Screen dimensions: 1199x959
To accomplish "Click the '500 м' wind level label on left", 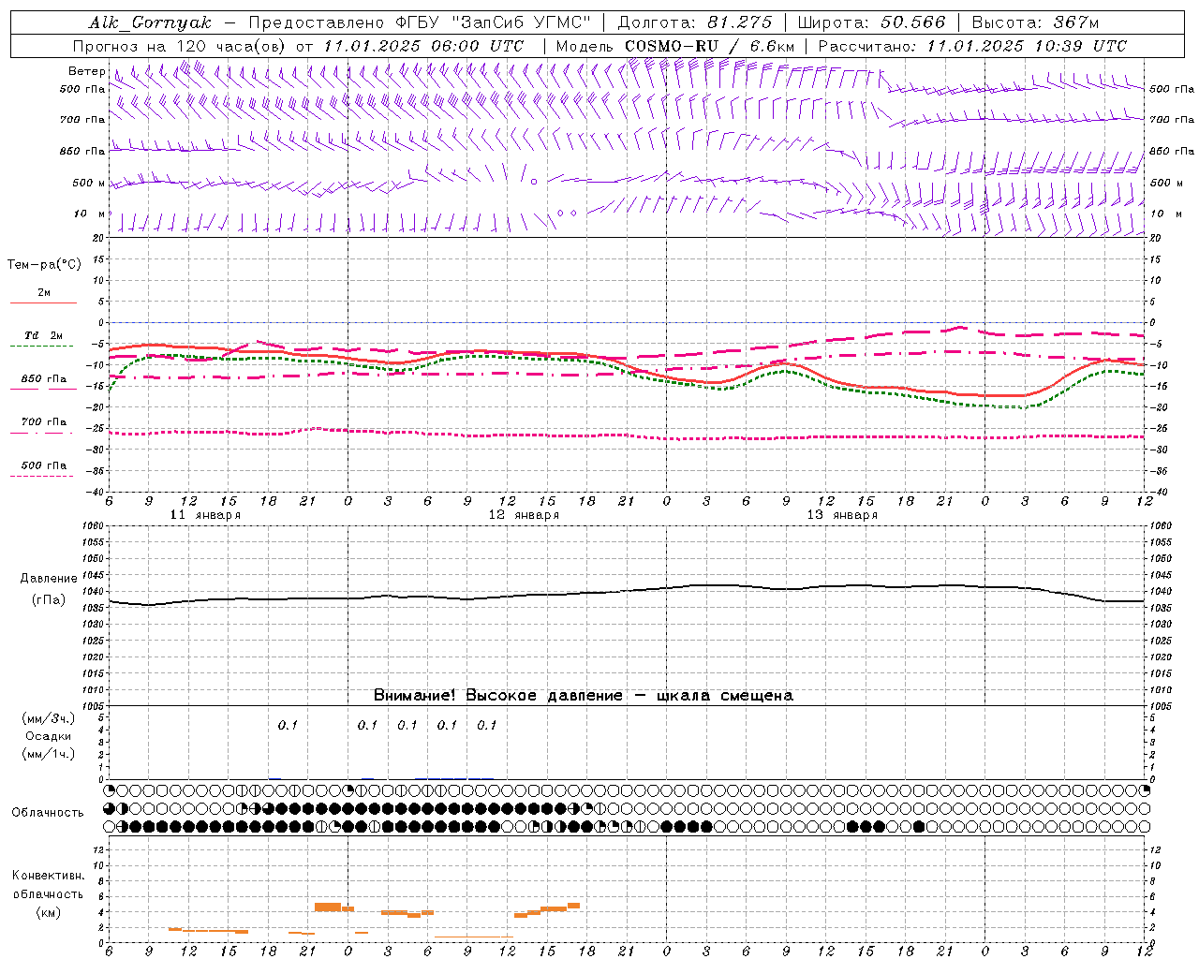I will [89, 184].
